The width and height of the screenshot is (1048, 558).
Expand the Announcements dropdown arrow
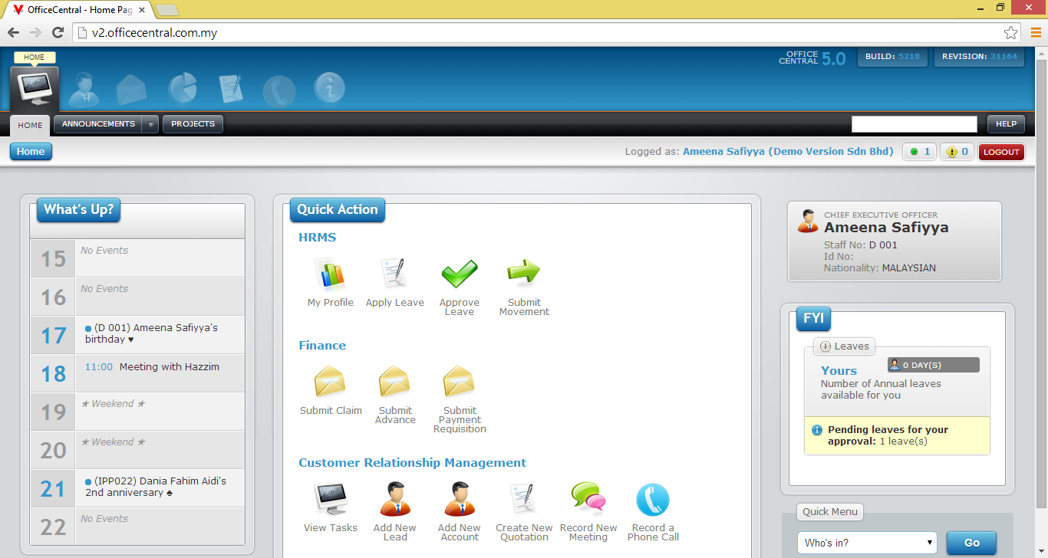pyautogui.click(x=150, y=124)
